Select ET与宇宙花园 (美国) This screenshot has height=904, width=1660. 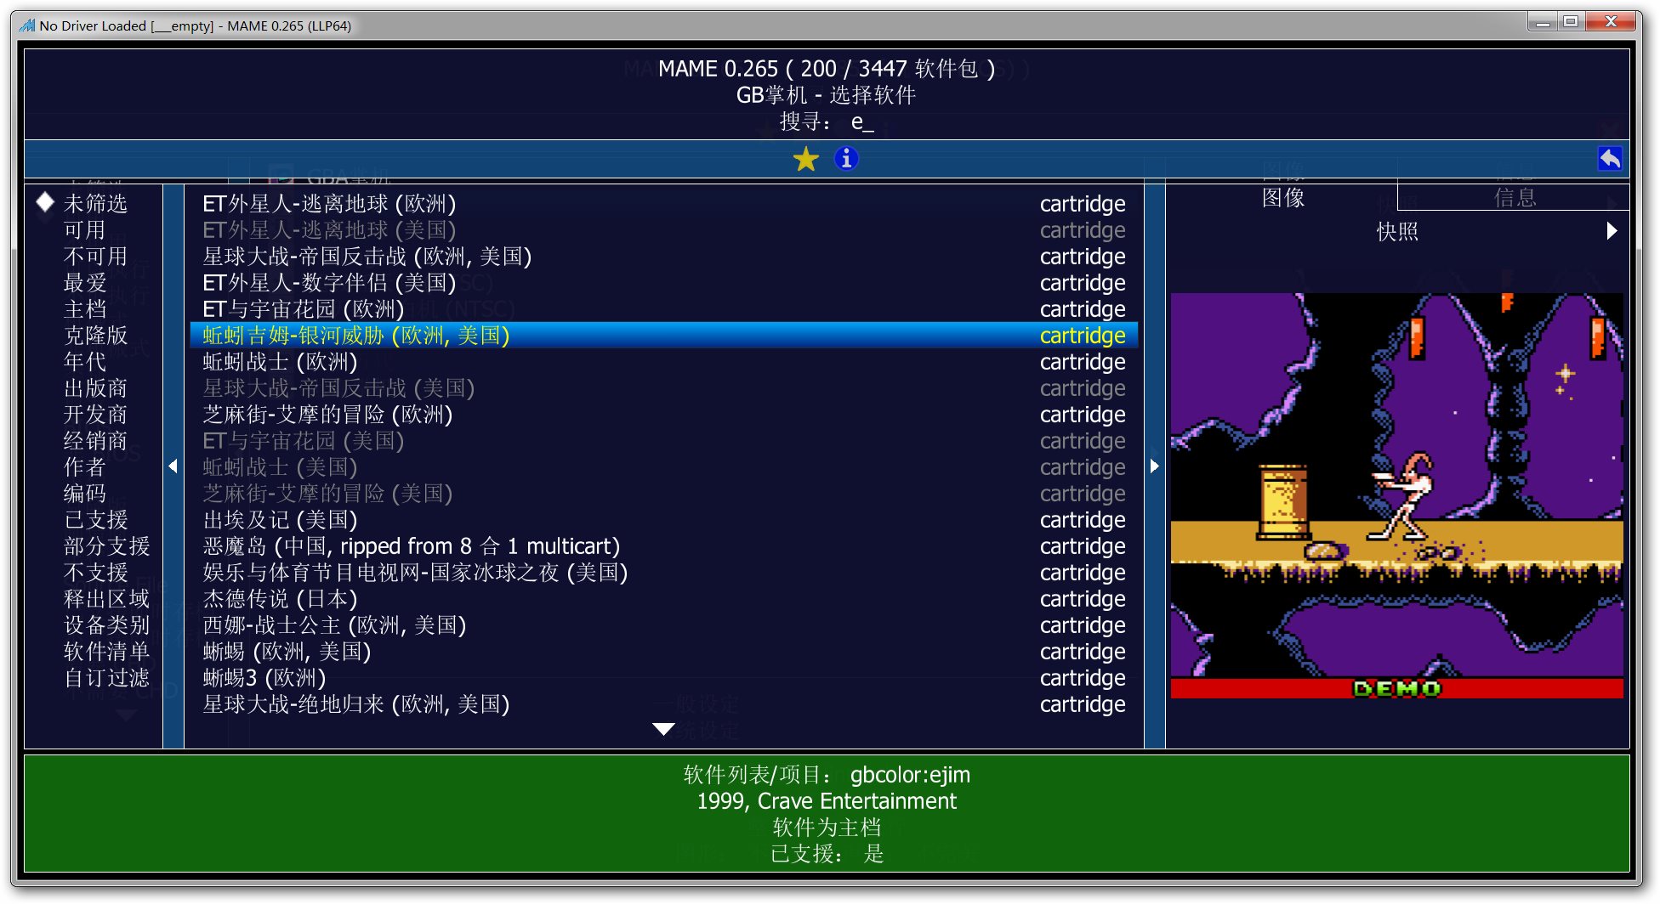coord(663,441)
